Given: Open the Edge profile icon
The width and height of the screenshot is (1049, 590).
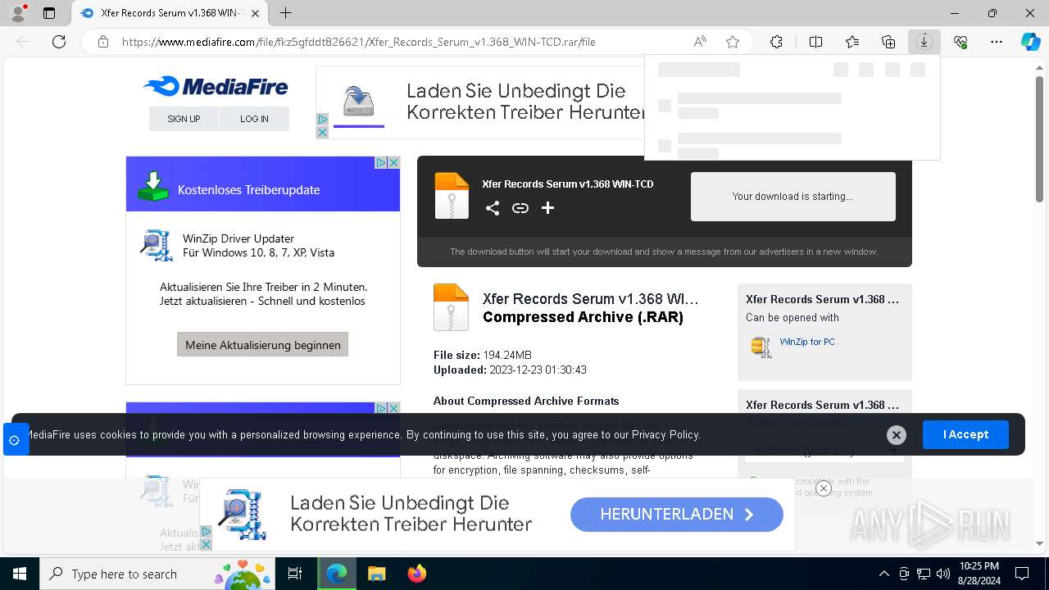Looking at the screenshot, I should (x=18, y=13).
